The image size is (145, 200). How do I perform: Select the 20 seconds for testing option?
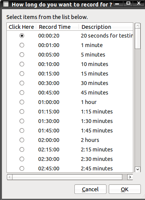(x=22, y=36)
